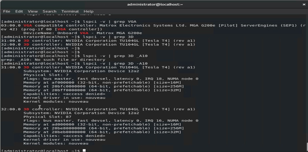Click the command 'lspci -v | grep 3D -A10'
Image resolution: width=308 pixels, height=152 pixels.
click(x=115, y=64)
